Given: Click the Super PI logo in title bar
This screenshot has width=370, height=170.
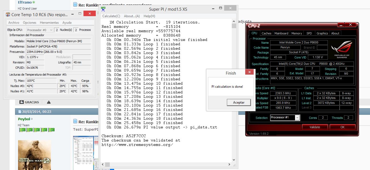Looking at the screenshot, I should coord(103,9).
